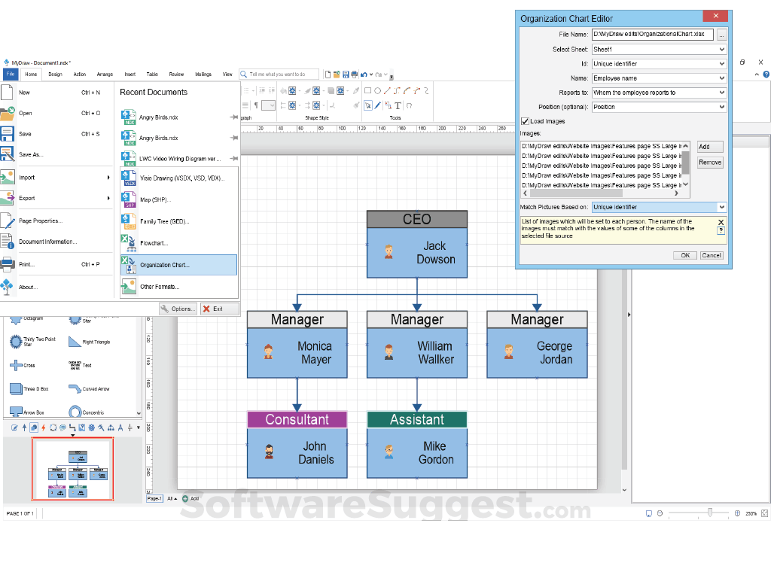Click the OK button in dialog
The image size is (771, 578).
tap(685, 255)
